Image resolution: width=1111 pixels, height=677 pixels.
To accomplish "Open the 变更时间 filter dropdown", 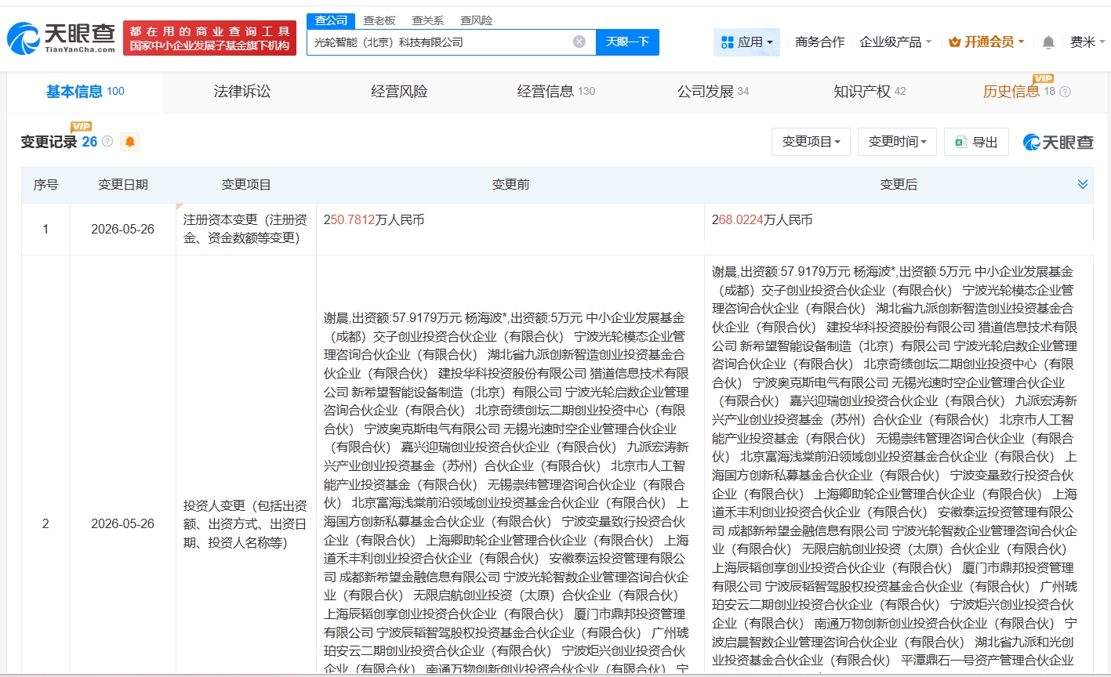I will click(x=897, y=142).
